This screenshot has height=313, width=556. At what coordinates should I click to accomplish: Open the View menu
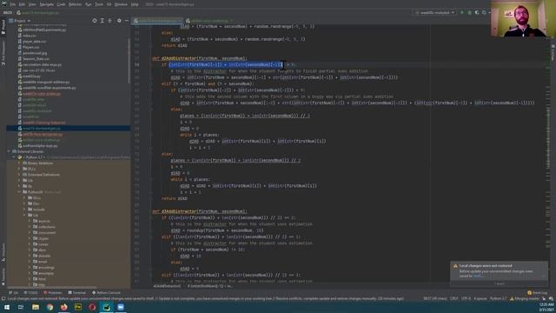32,4
